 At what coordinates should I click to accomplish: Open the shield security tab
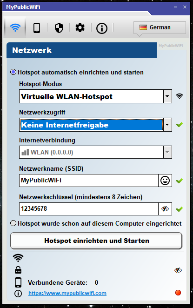(59, 28)
